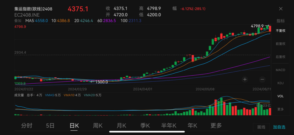This screenshot has height=135, width=294.
Task: Tap the low price 4200.0
Action: (x=154, y=15)
